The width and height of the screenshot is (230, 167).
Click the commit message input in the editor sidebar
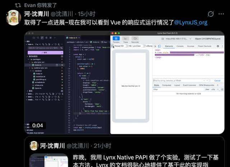(45, 48)
